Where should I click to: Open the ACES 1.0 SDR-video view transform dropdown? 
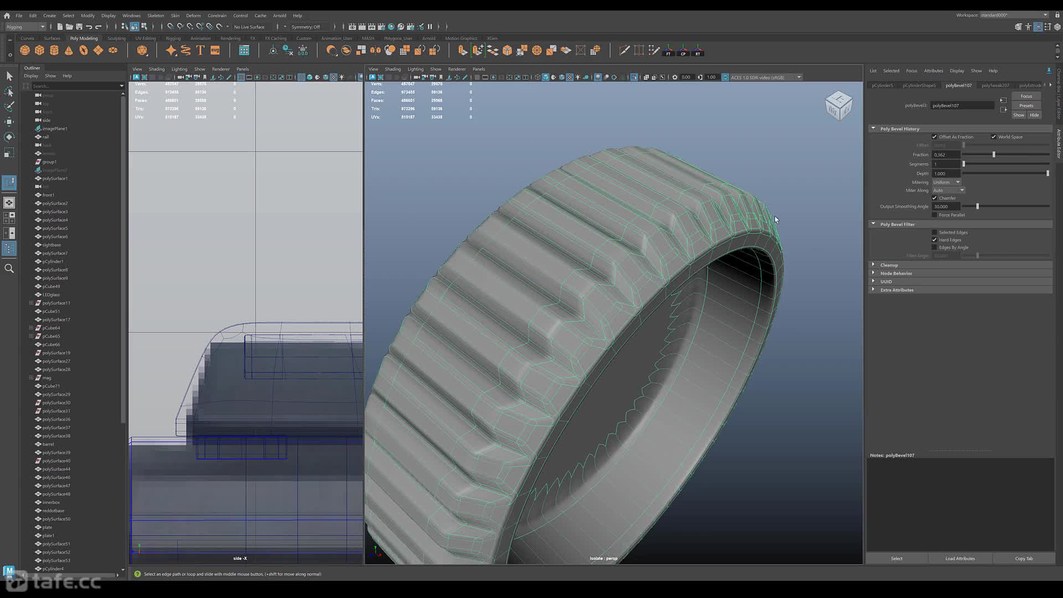[x=765, y=78]
